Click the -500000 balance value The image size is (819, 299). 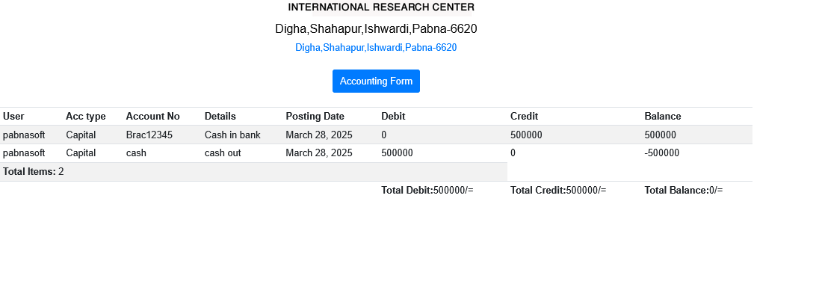pyautogui.click(x=662, y=153)
